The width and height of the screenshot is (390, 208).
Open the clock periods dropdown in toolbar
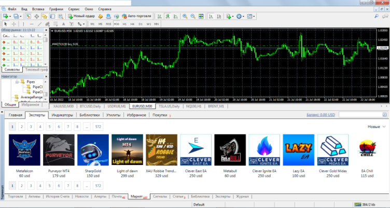tap(240, 17)
